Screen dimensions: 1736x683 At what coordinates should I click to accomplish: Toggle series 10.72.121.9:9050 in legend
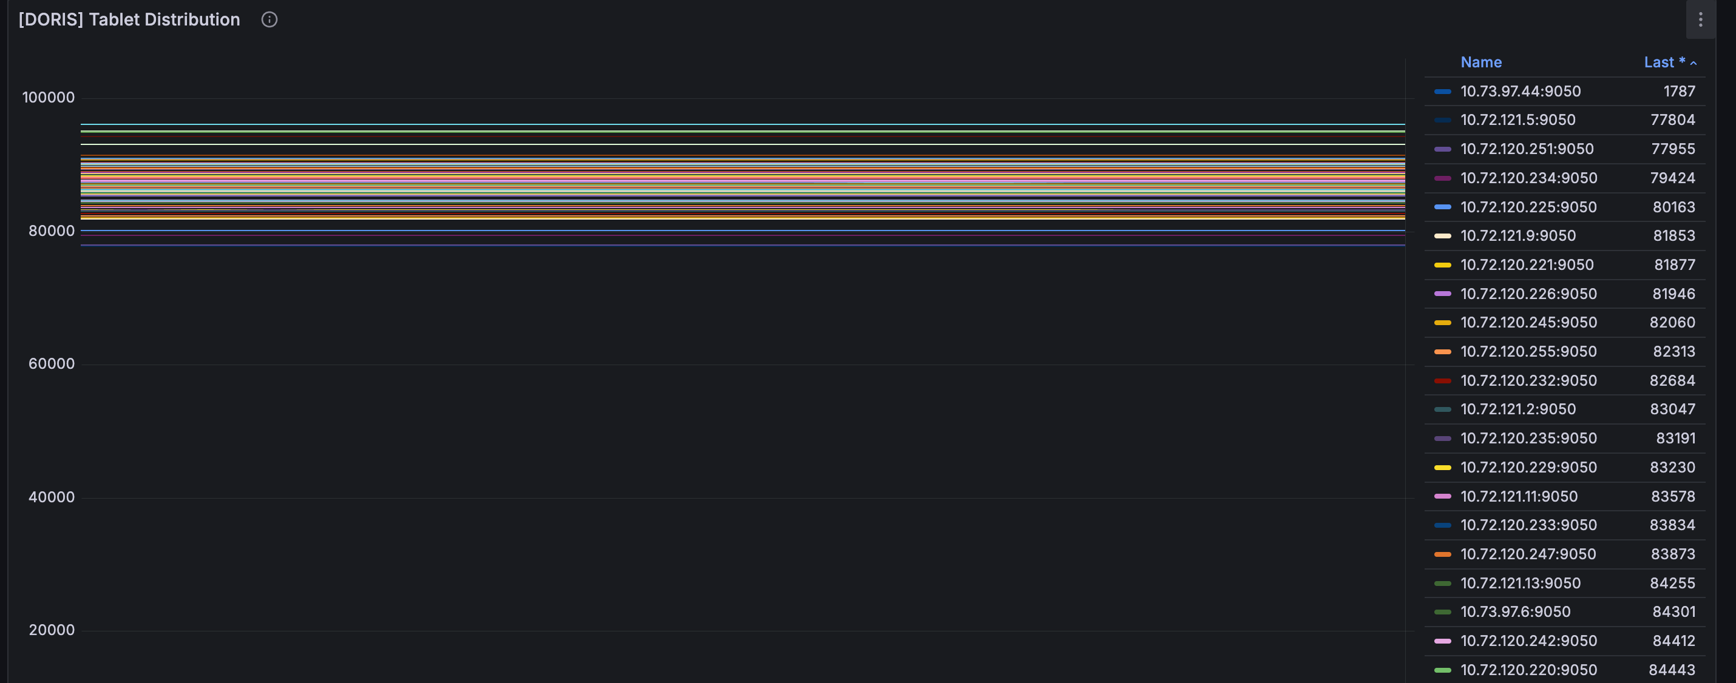click(x=1517, y=236)
